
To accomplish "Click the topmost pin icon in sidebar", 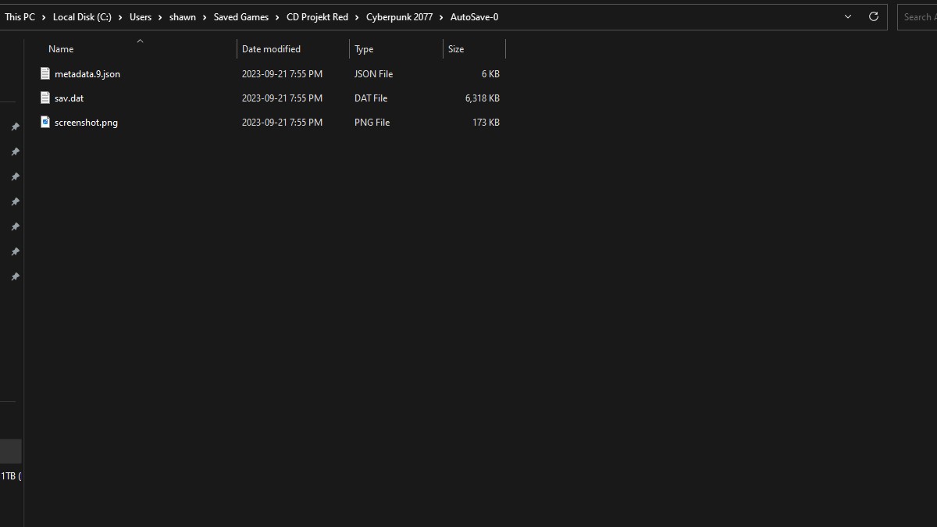I will coord(15,127).
